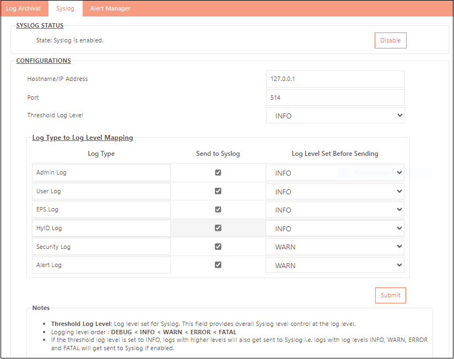Viewport: 454px width, 359px height.
Task: Toggle the EPS Log syslog checkbox
Action: click(218, 210)
